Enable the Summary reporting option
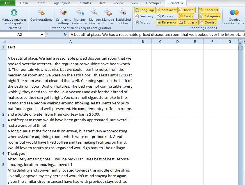Screen dimensions: 245x185 [x=144, y=16]
